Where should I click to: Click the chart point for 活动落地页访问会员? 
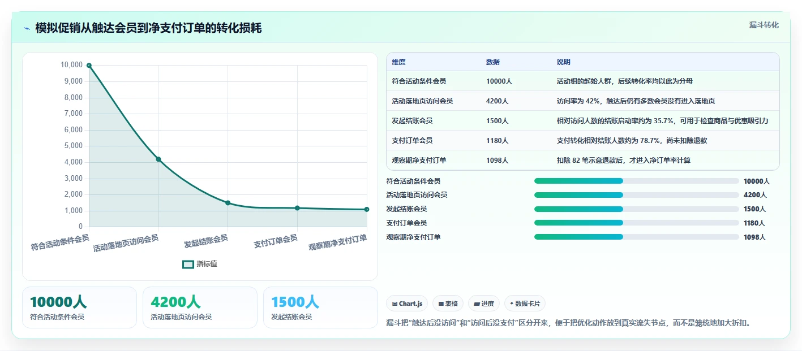point(158,159)
